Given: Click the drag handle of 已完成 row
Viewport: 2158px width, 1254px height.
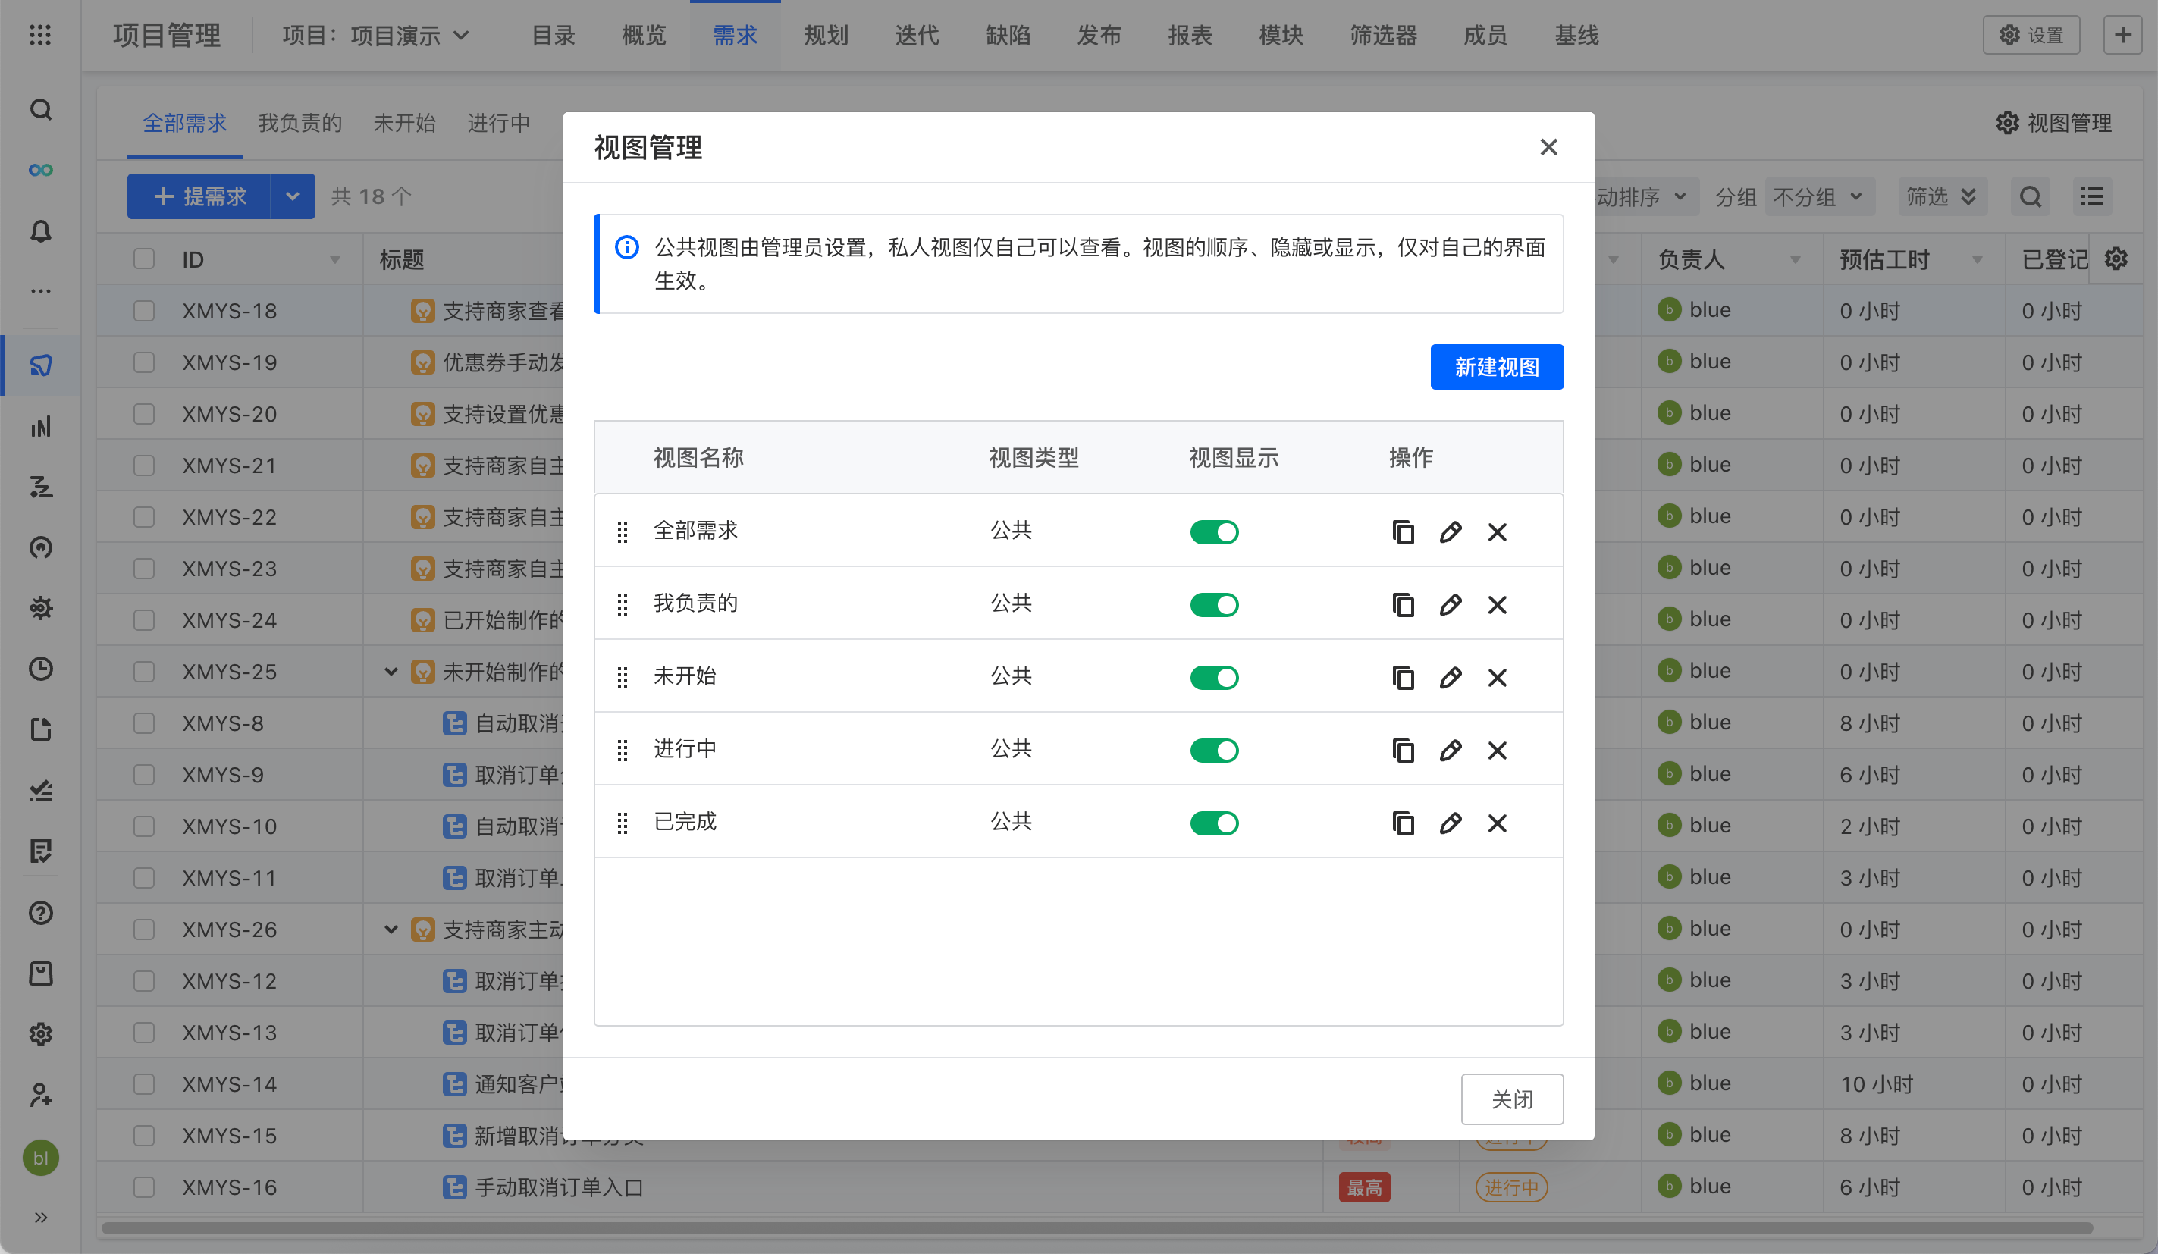Looking at the screenshot, I should click(623, 823).
